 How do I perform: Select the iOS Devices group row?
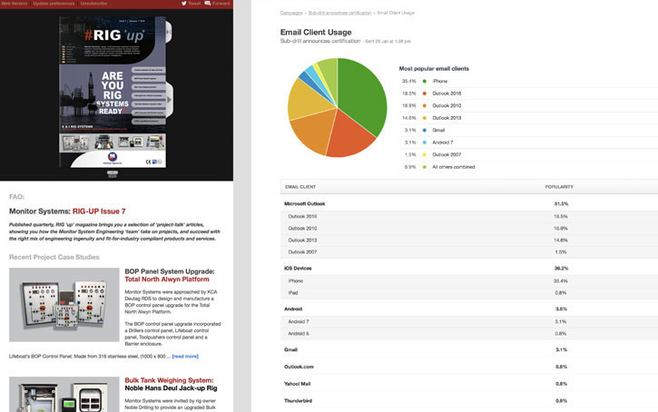pos(469,269)
